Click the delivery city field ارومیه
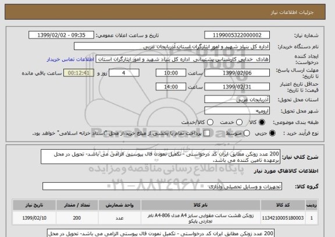This screenshot has height=237, width=335. [237, 111]
